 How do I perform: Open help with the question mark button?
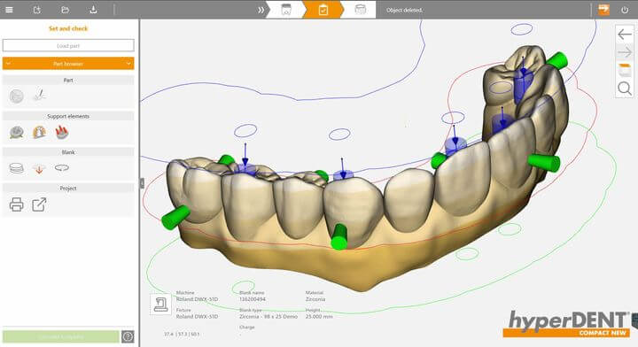tap(128, 336)
